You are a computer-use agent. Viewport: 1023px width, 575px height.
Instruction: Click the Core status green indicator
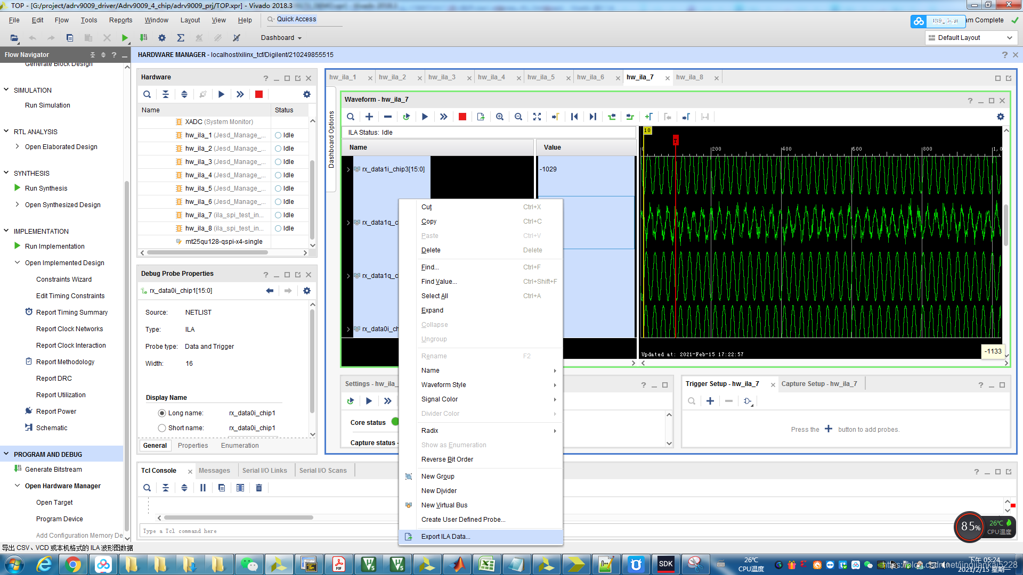(395, 422)
